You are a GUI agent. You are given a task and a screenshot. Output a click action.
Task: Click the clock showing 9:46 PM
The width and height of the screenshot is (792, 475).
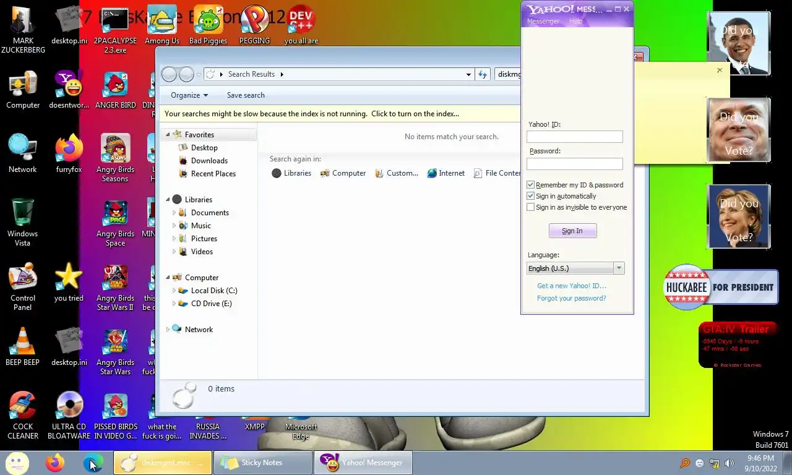click(x=760, y=458)
